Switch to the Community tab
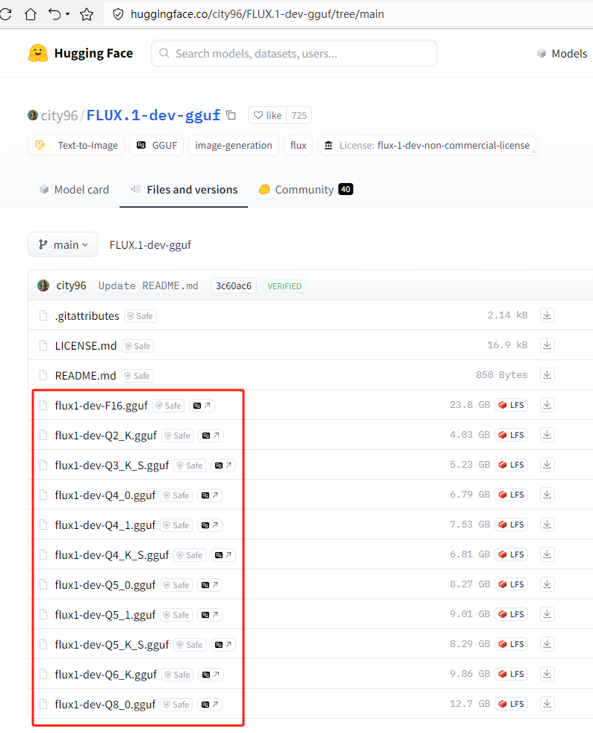This screenshot has width=593, height=733. click(x=305, y=189)
